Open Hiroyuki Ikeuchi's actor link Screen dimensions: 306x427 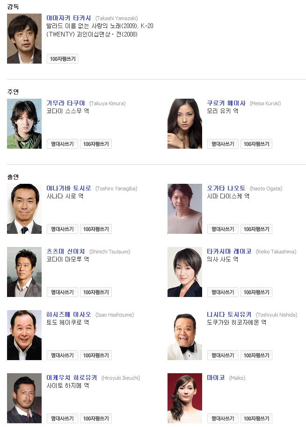(72, 378)
